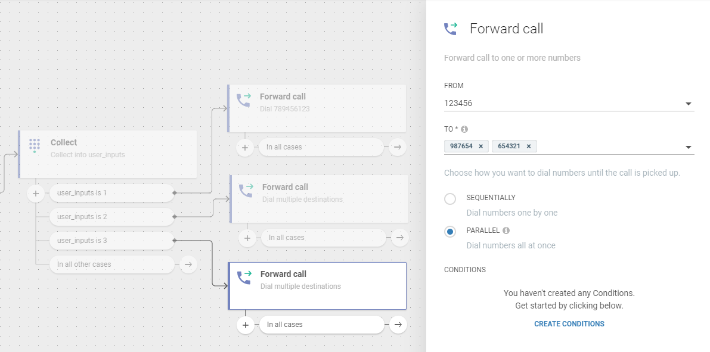Click plus icon under the Dial 789456123 node
This screenshot has height=352, width=710.
[245, 147]
